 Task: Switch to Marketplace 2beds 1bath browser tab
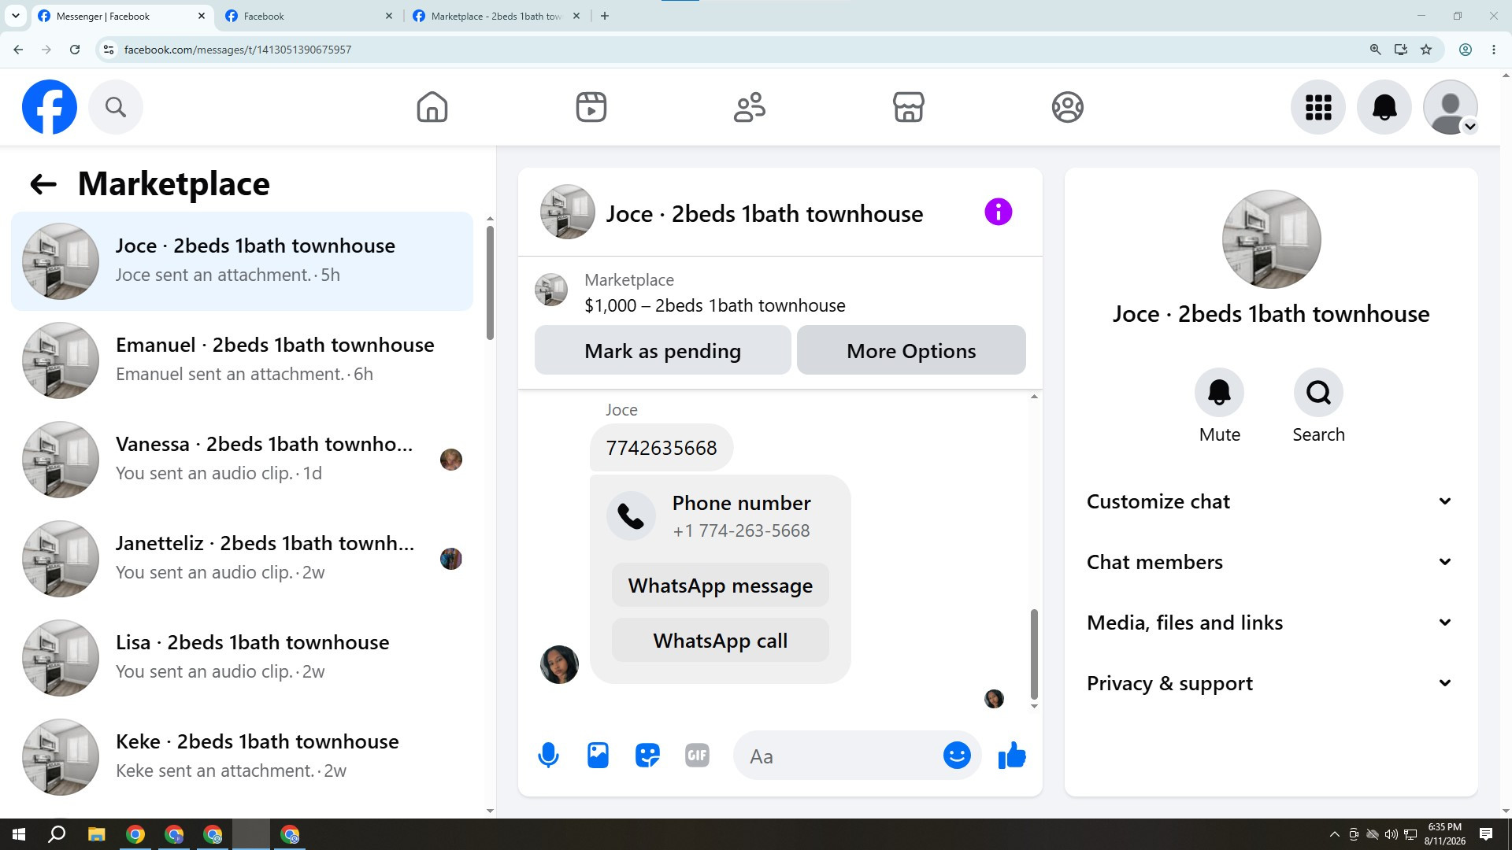tap(496, 16)
